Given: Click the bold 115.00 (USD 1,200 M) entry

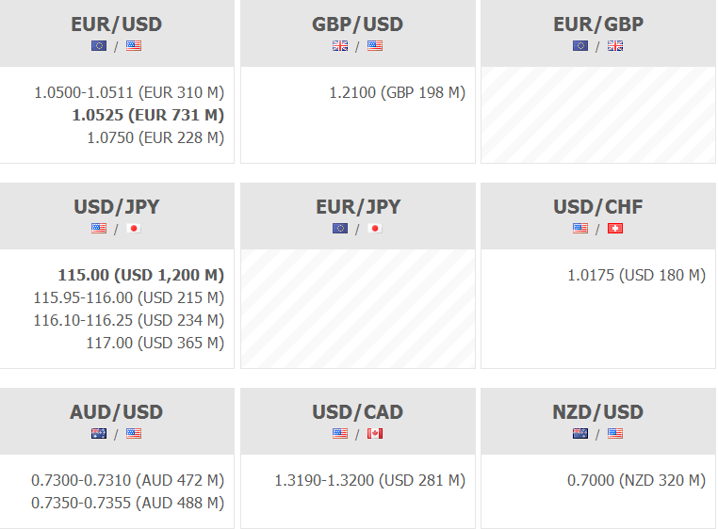Looking at the screenshot, I should (140, 275).
